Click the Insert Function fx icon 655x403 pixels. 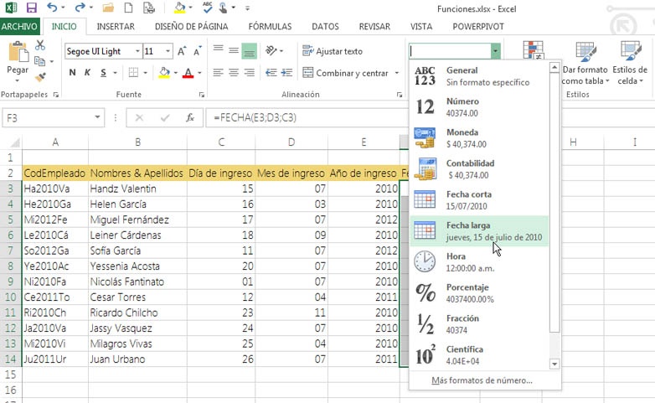(x=190, y=117)
